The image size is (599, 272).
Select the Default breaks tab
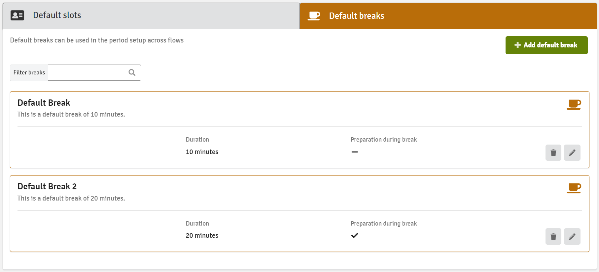click(448, 16)
